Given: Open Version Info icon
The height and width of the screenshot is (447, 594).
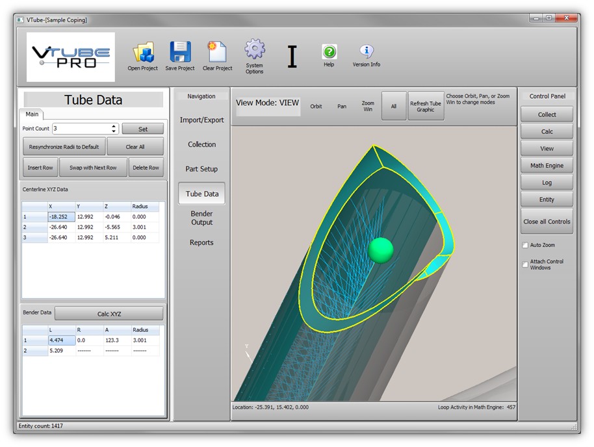Looking at the screenshot, I should (x=367, y=52).
